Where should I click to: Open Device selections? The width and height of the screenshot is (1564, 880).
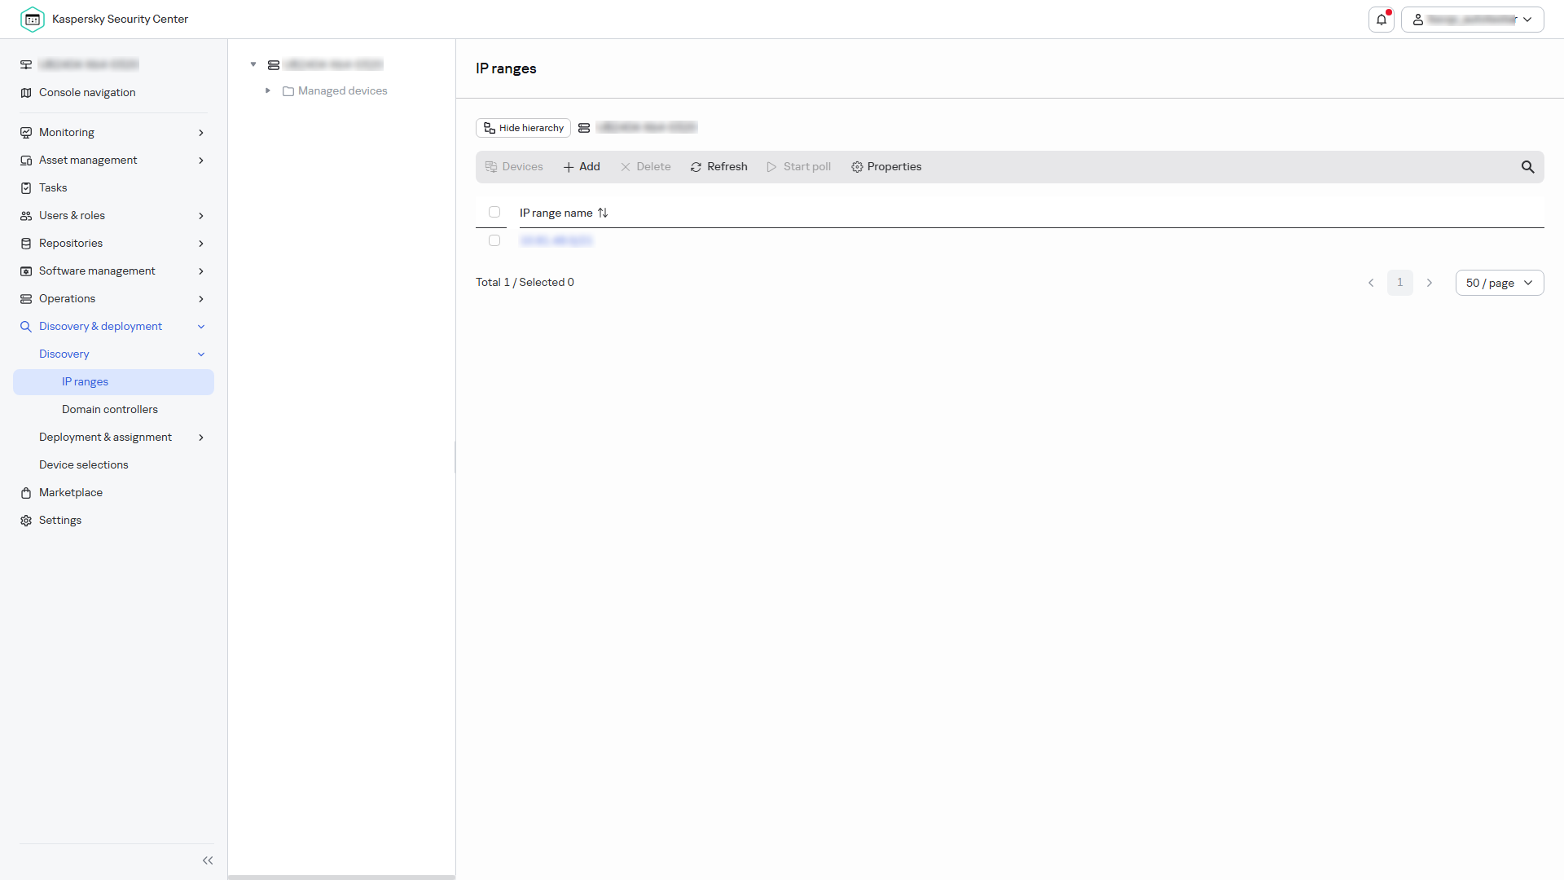84,465
